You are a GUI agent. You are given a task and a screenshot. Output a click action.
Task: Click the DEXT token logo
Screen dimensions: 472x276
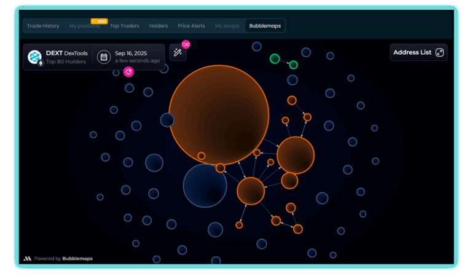[34, 57]
